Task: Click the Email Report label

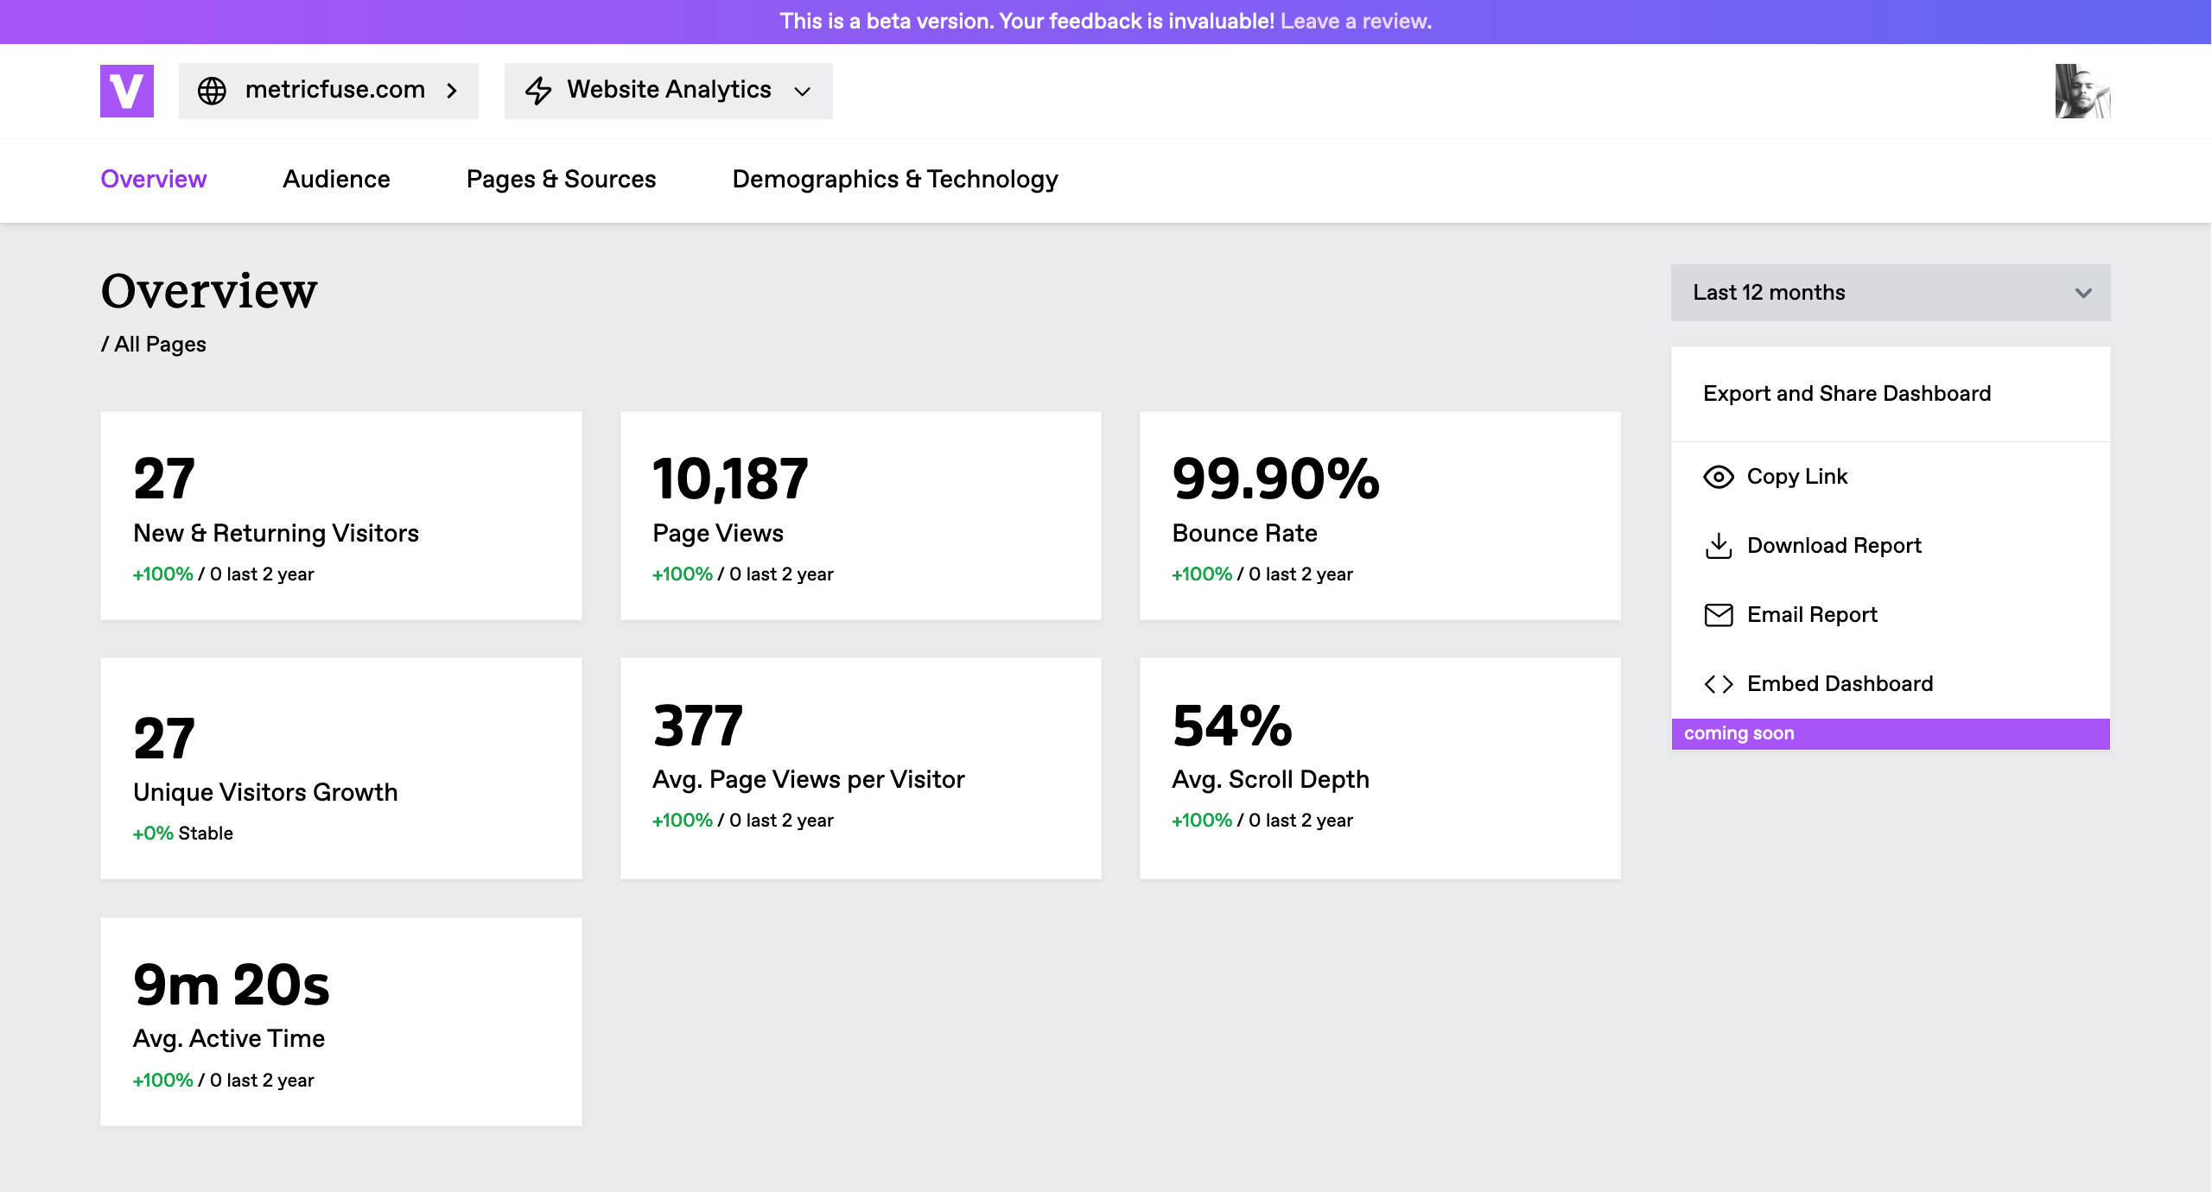Action: 1811,615
